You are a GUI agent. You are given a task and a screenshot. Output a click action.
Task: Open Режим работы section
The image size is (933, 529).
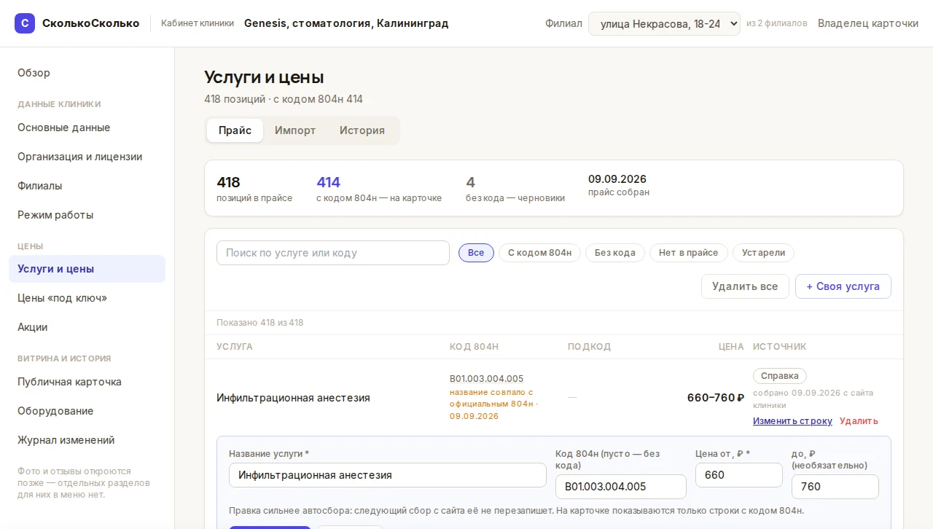[x=87, y=215]
